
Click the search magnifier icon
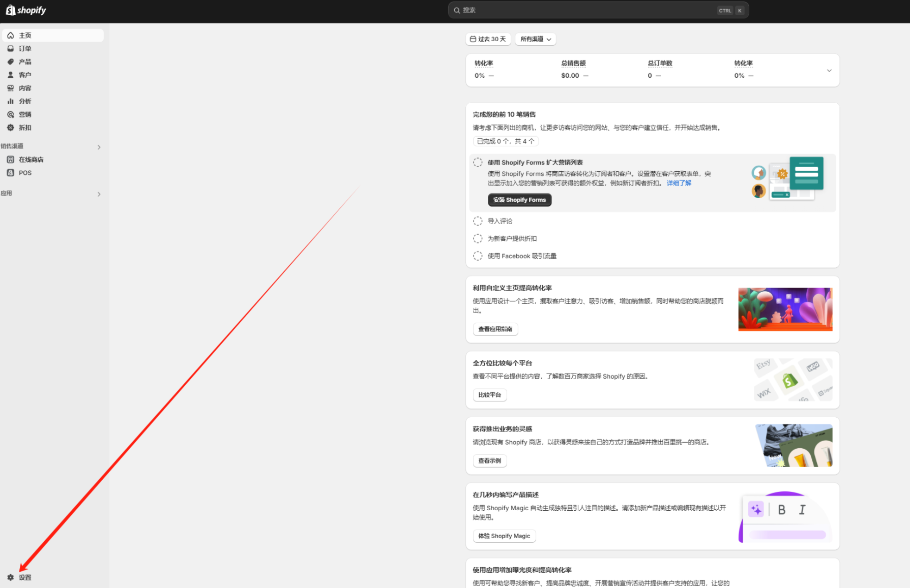pos(457,10)
